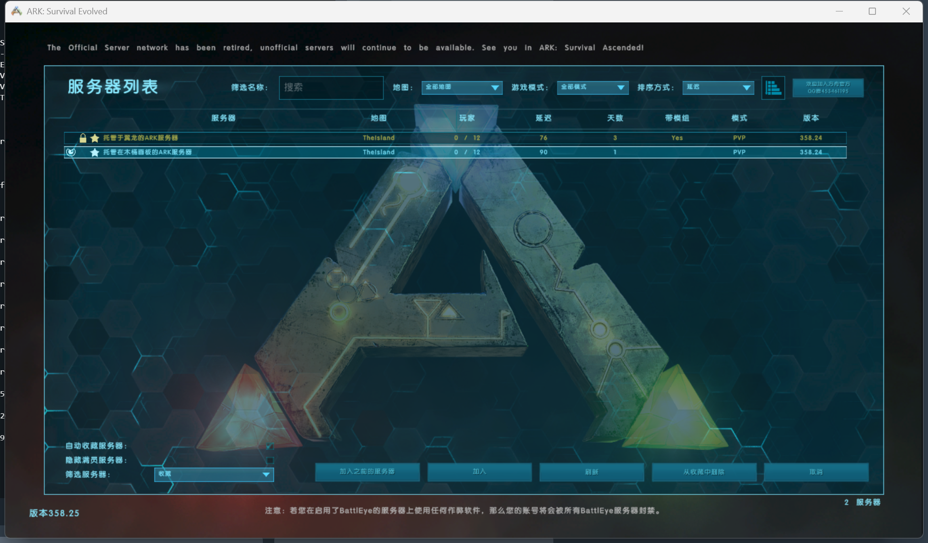The image size is (928, 543).
Task: Click TheIsland map in the second server row
Action: coord(378,152)
